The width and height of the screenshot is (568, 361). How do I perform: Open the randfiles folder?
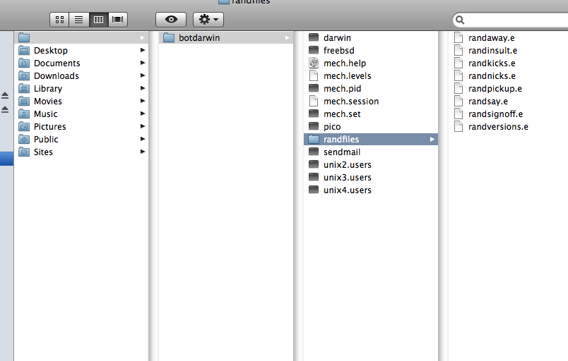[341, 140]
